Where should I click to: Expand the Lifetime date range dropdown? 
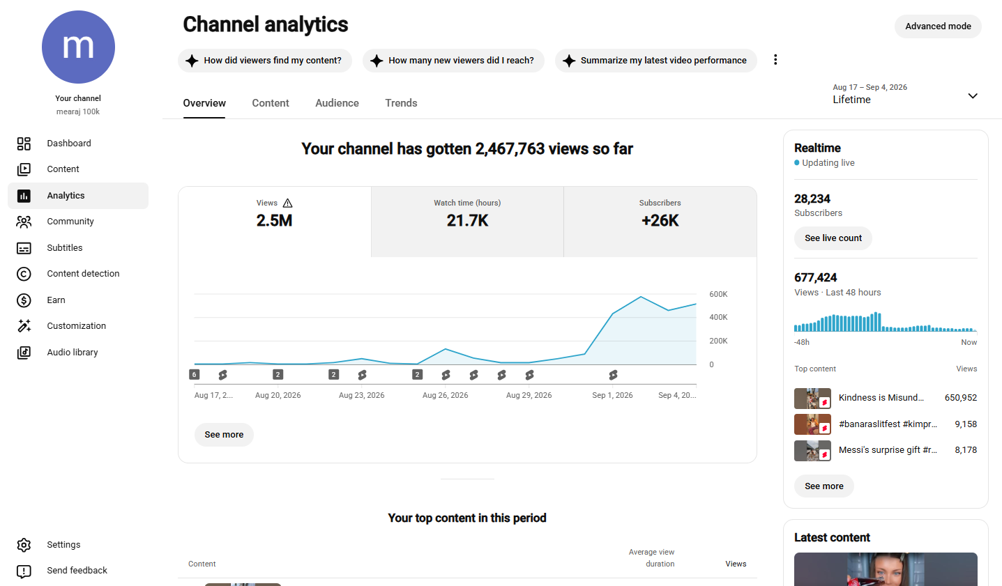pyautogui.click(x=905, y=95)
